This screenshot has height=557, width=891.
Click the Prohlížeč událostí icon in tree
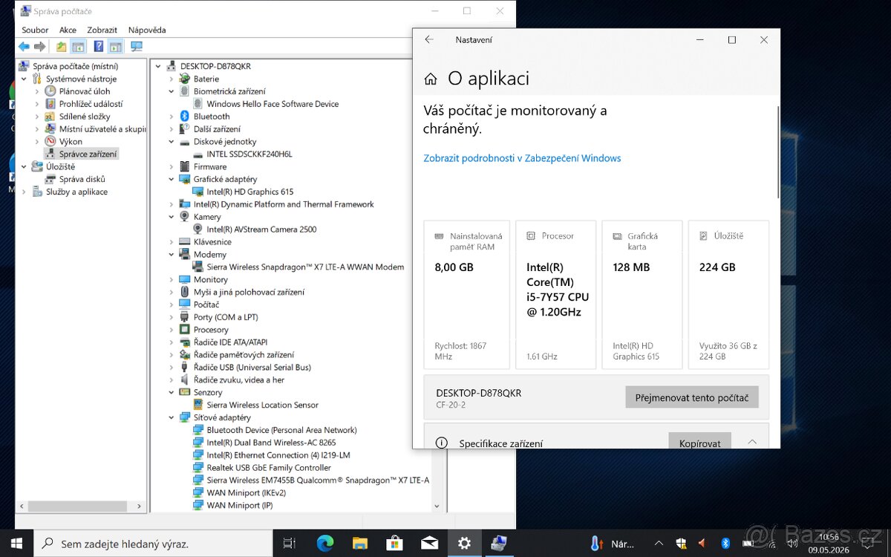pyautogui.click(x=50, y=104)
